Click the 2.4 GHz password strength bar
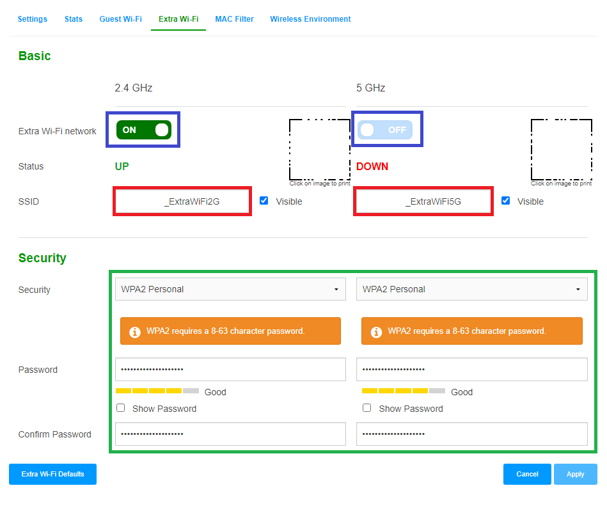Image resolution: width=607 pixels, height=511 pixels. [157, 391]
